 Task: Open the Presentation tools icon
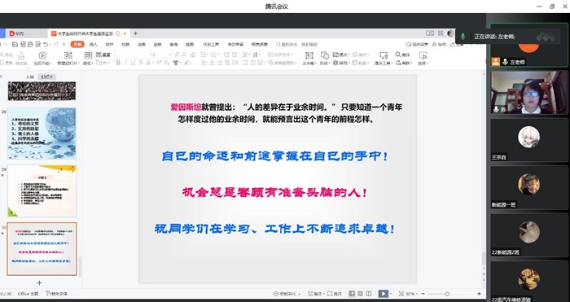[384, 55]
